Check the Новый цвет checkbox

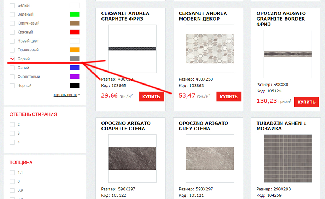(x=12, y=41)
